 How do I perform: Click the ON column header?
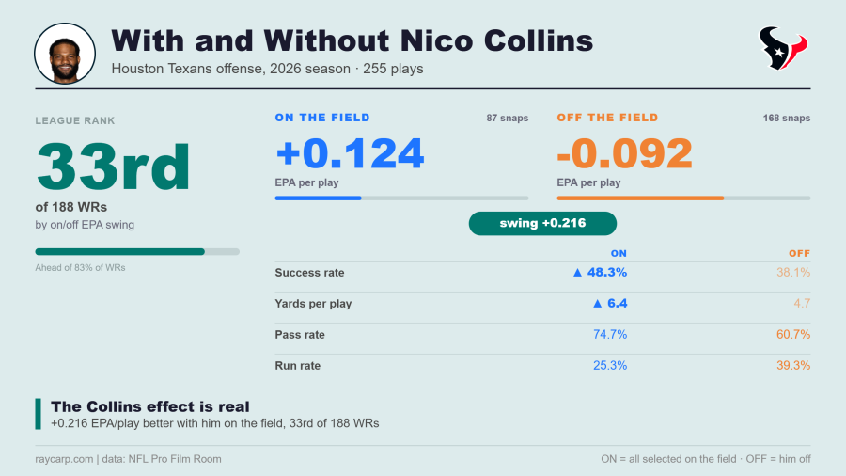point(619,253)
